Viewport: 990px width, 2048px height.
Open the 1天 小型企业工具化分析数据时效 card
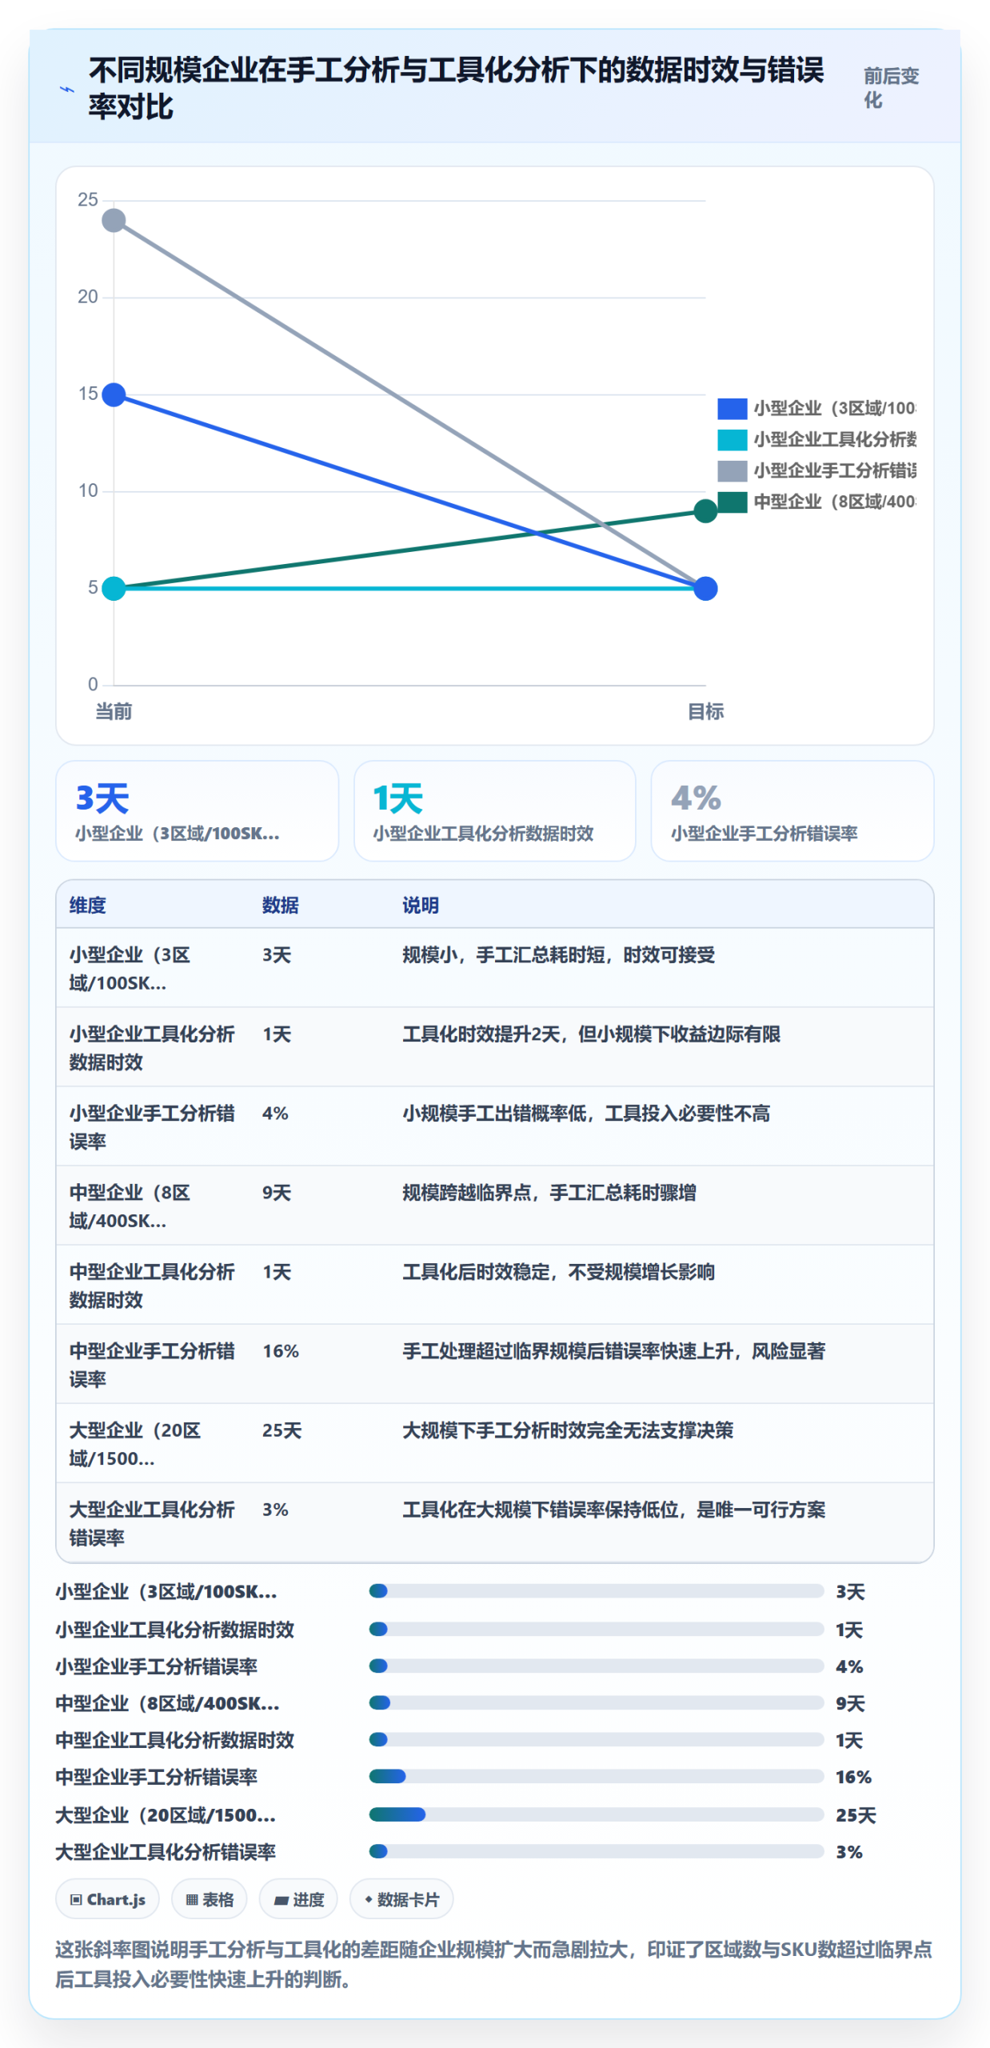point(494,810)
